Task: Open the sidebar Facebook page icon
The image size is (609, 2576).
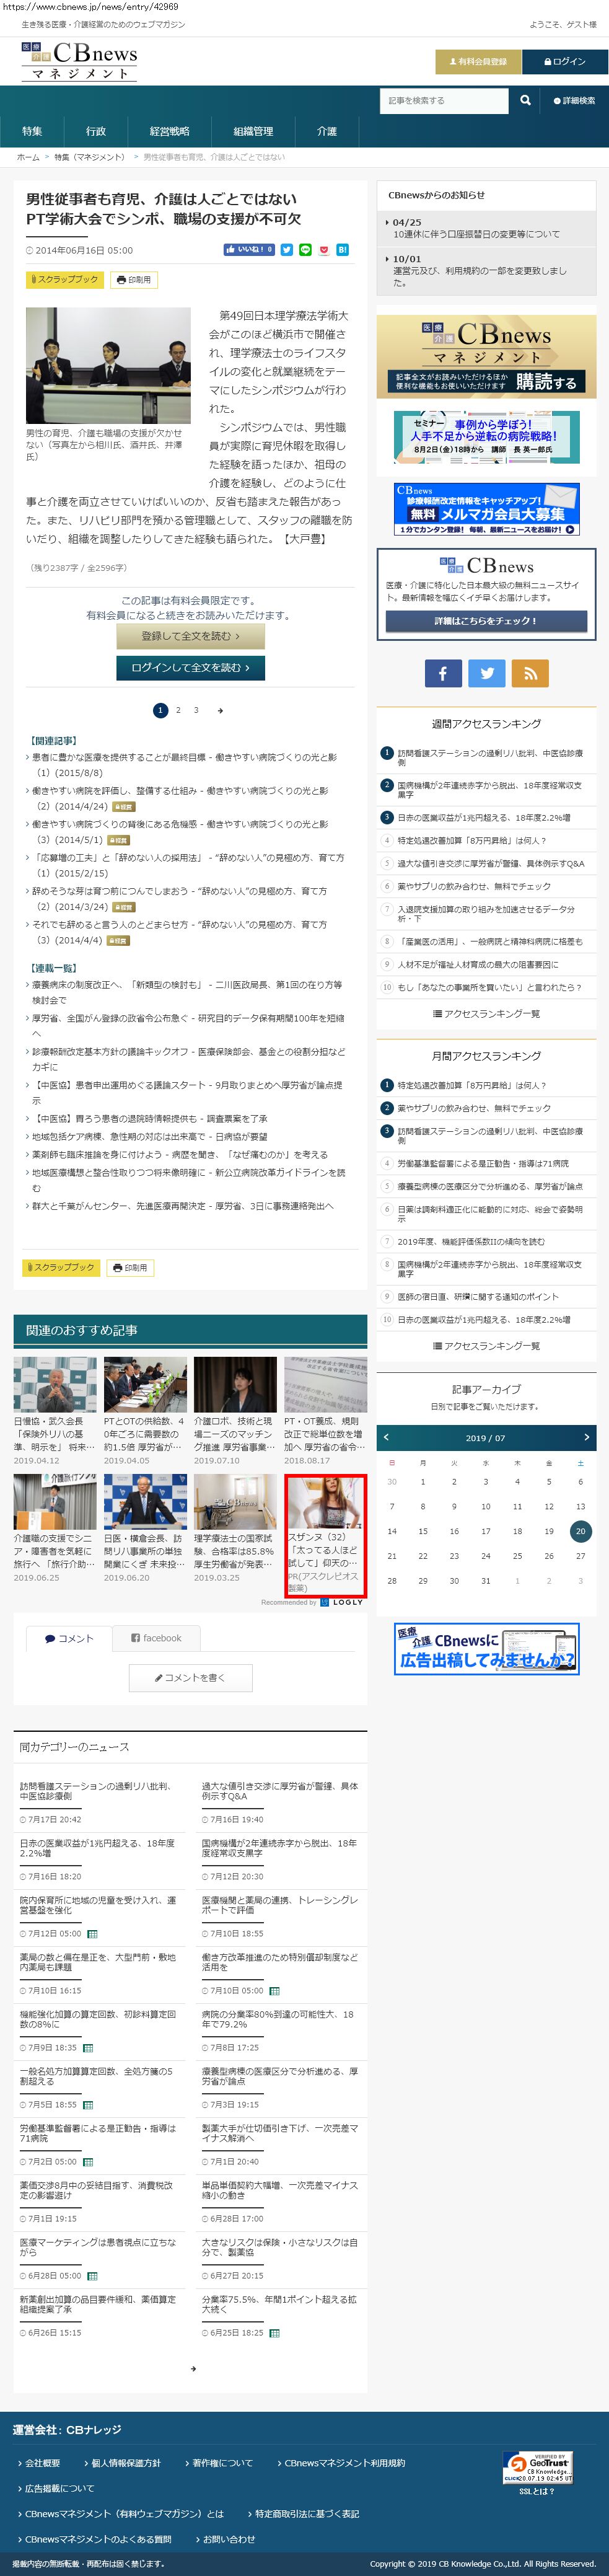Action: tap(443, 673)
